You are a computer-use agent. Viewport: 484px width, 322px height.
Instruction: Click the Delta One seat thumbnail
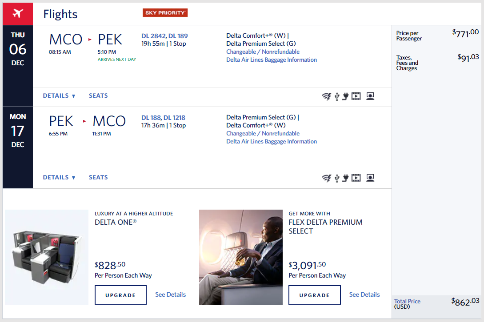click(47, 257)
